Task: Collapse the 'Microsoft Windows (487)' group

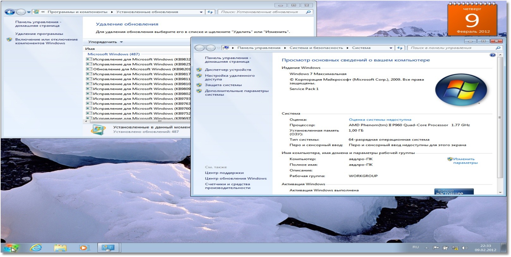Action: click(114, 54)
